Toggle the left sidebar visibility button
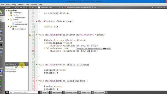The height and width of the screenshot is (94, 167). pos(7,92)
